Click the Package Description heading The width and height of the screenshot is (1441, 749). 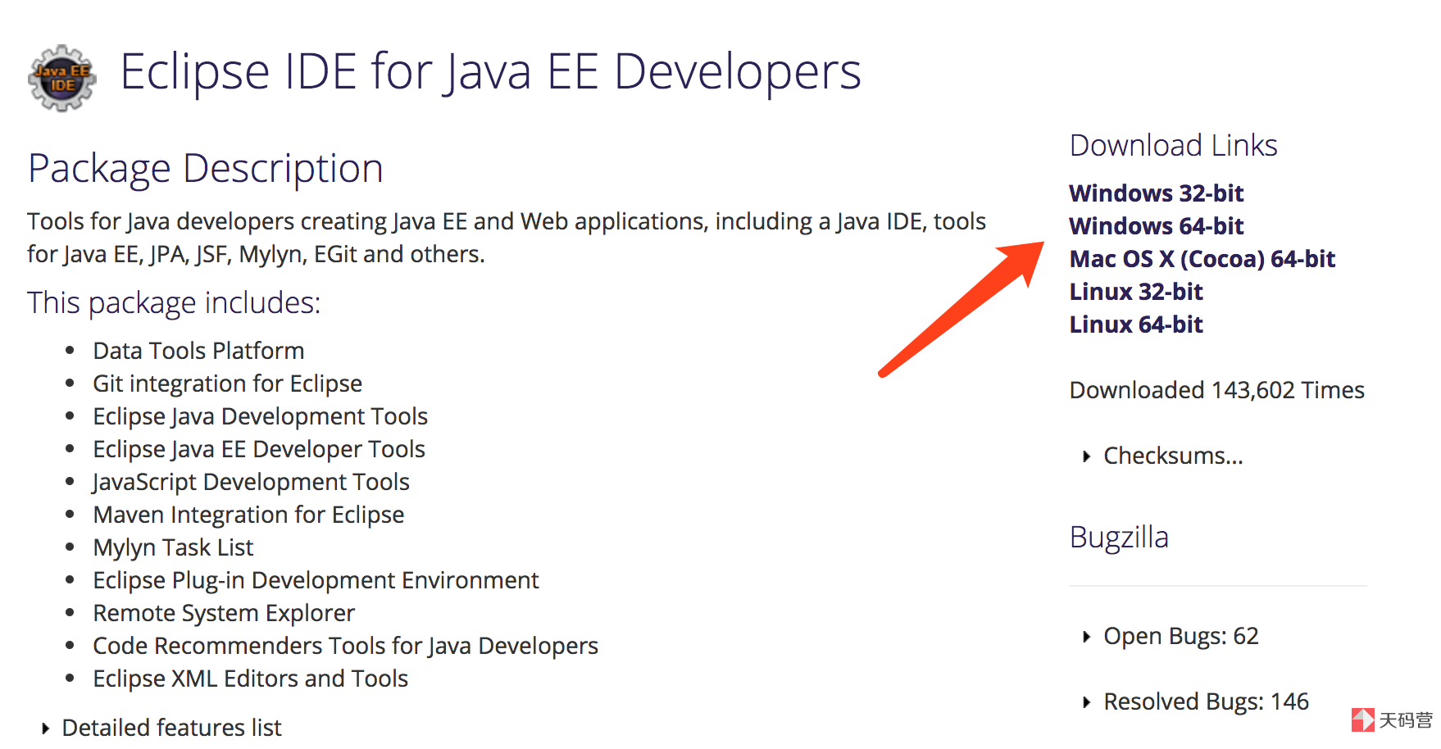[x=205, y=169]
